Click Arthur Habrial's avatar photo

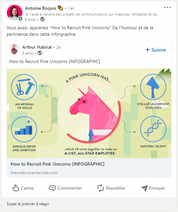tap(15, 49)
